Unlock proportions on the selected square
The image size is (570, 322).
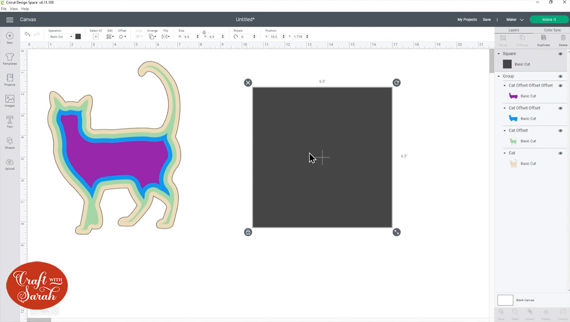point(247,232)
